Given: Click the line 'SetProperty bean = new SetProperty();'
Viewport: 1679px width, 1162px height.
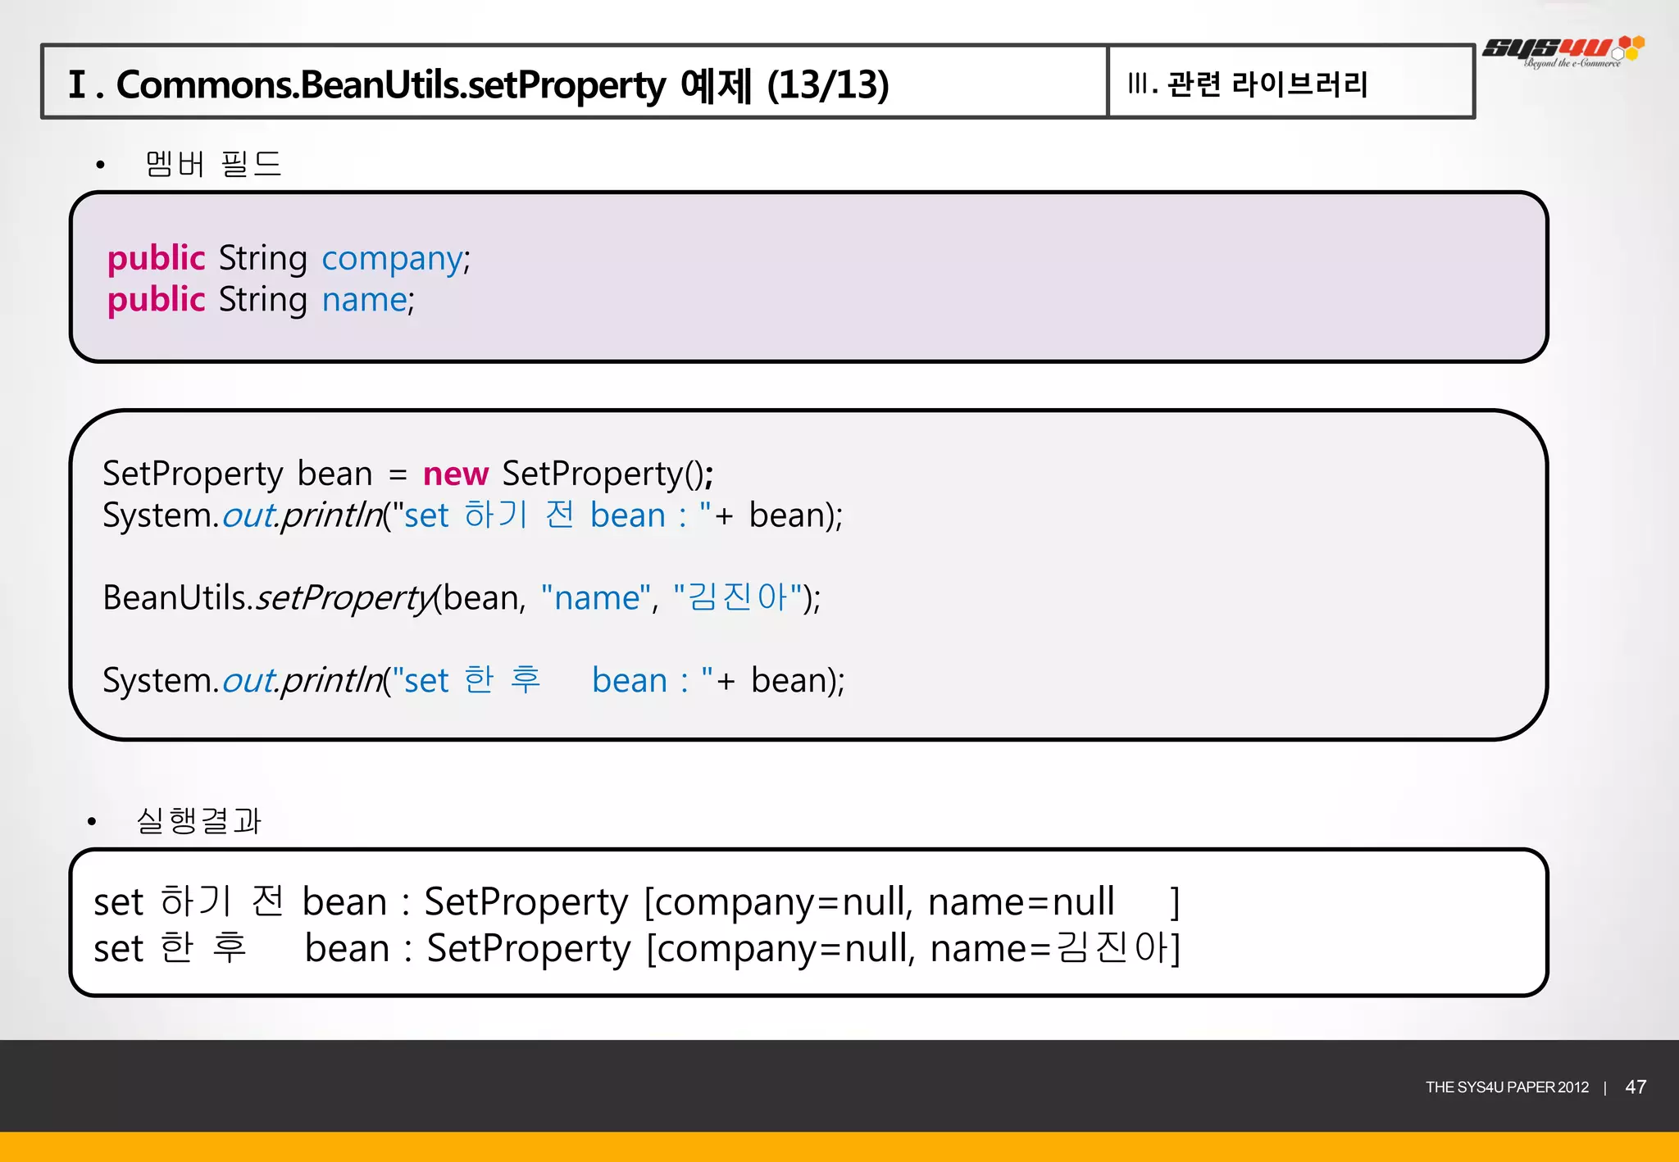Looking at the screenshot, I should (407, 474).
